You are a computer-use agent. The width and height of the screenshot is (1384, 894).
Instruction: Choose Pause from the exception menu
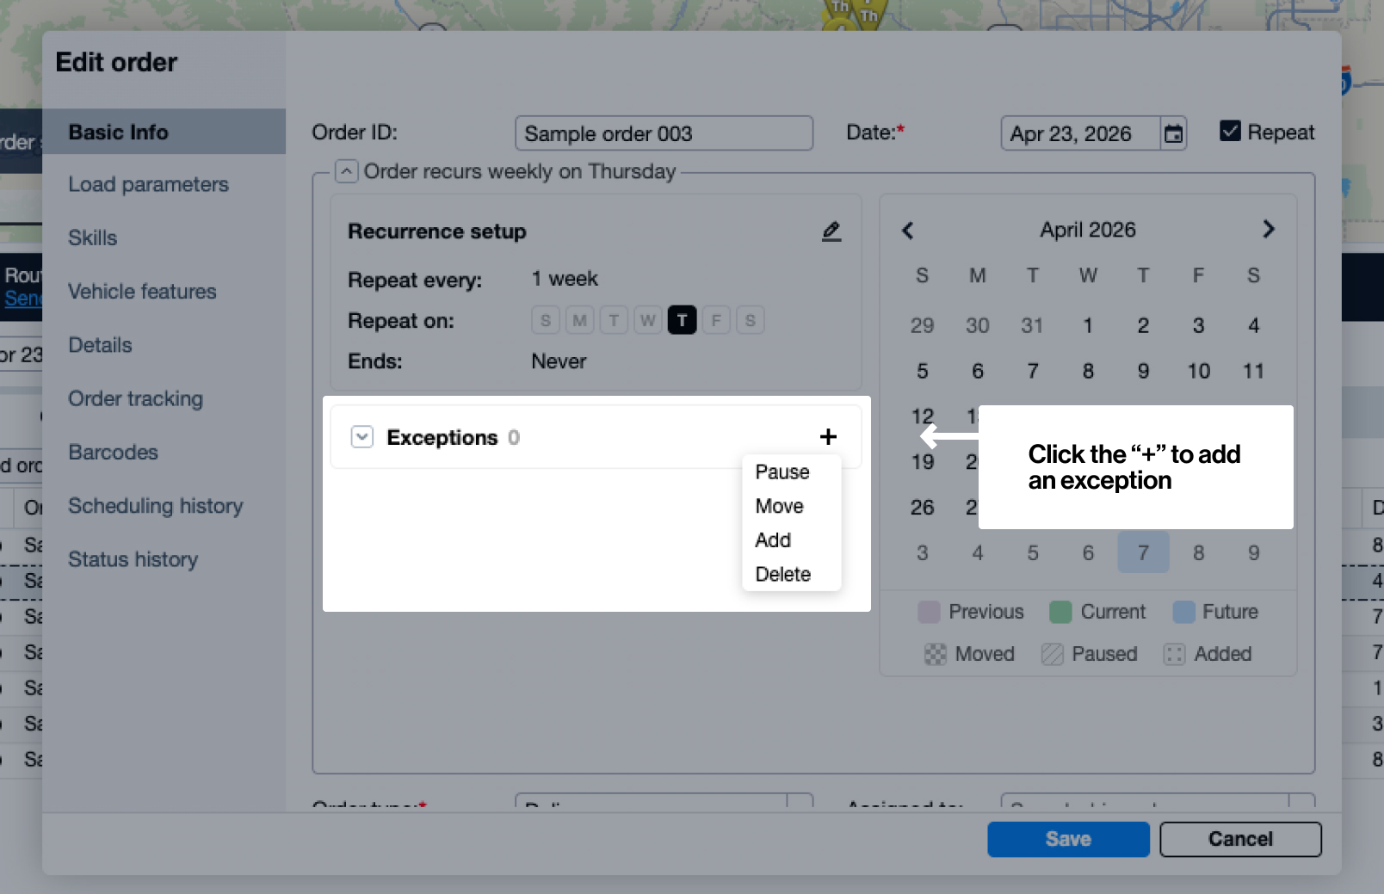(x=782, y=472)
